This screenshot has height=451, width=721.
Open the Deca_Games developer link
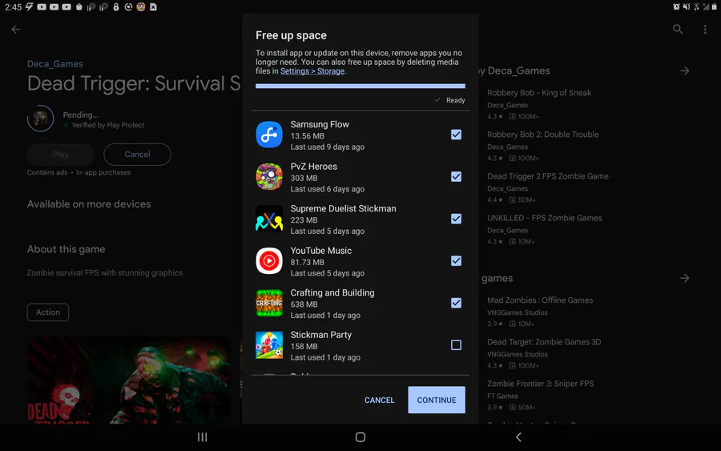tap(55, 64)
